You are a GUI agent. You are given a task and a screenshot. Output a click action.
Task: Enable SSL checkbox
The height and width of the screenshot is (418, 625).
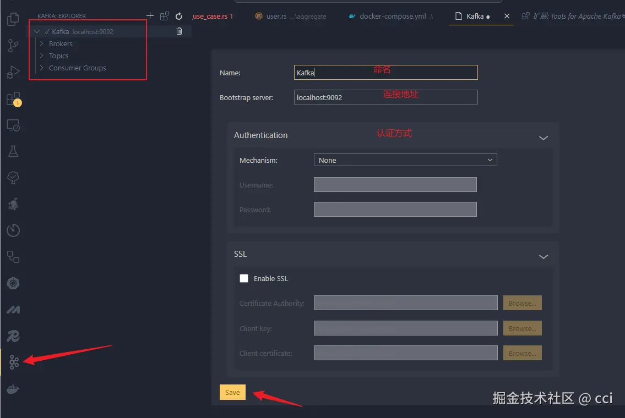click(x=243, y=278)
